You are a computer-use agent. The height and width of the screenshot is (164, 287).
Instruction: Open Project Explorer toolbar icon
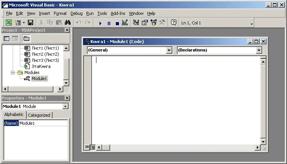tap(136, 23)
